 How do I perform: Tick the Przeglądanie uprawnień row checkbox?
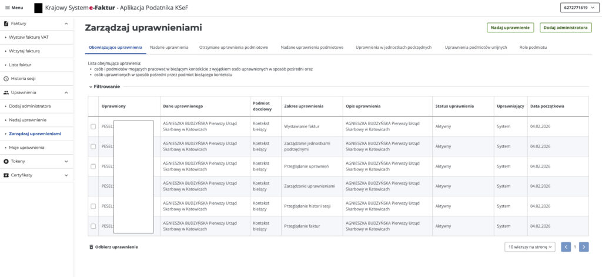pos(93,166)
